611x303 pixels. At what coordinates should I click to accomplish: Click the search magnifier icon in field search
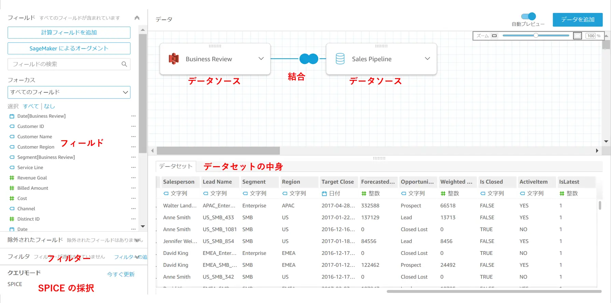click(x=124, y=64)
